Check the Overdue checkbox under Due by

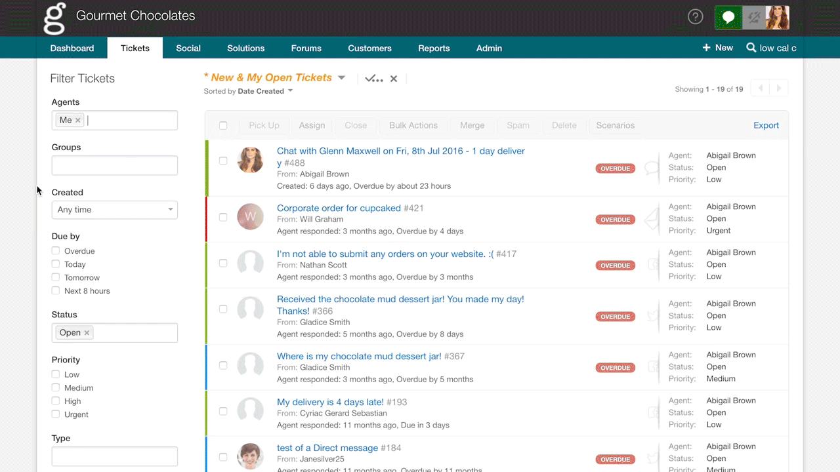pyautogui.click(x=55, y=250)
